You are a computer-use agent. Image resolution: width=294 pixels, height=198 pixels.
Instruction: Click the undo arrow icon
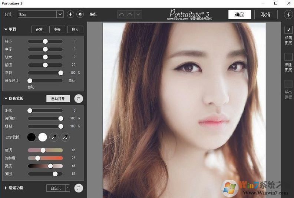point(122,14)
